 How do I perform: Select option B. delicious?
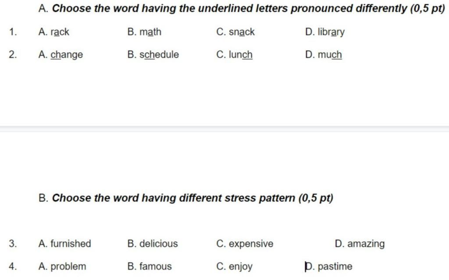point(153,244)
